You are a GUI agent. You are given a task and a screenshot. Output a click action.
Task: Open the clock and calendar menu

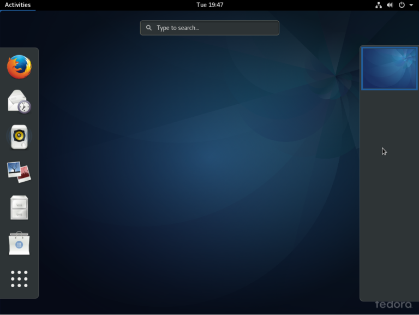[x=209, y=5]
